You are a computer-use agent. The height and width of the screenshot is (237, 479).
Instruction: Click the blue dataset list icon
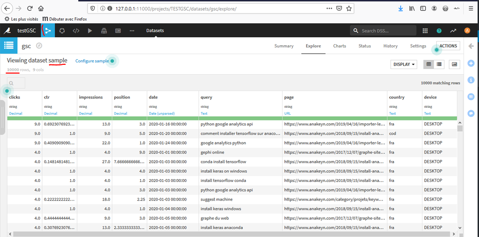coord(8,46)
